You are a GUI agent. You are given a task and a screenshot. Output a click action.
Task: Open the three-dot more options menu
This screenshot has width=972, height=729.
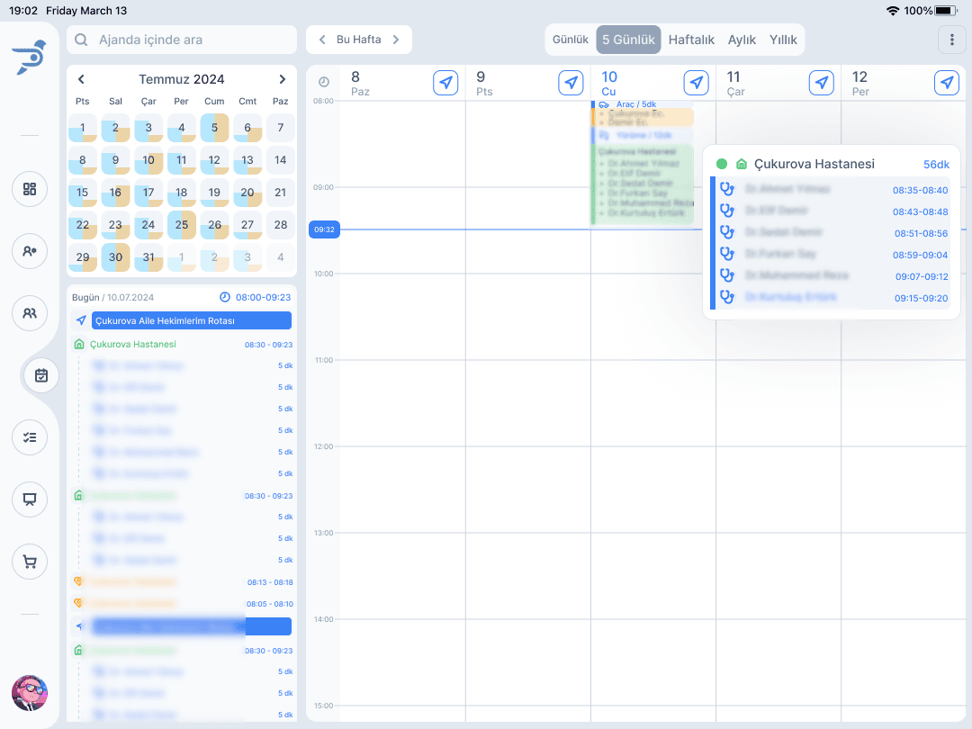pos(951,40)
